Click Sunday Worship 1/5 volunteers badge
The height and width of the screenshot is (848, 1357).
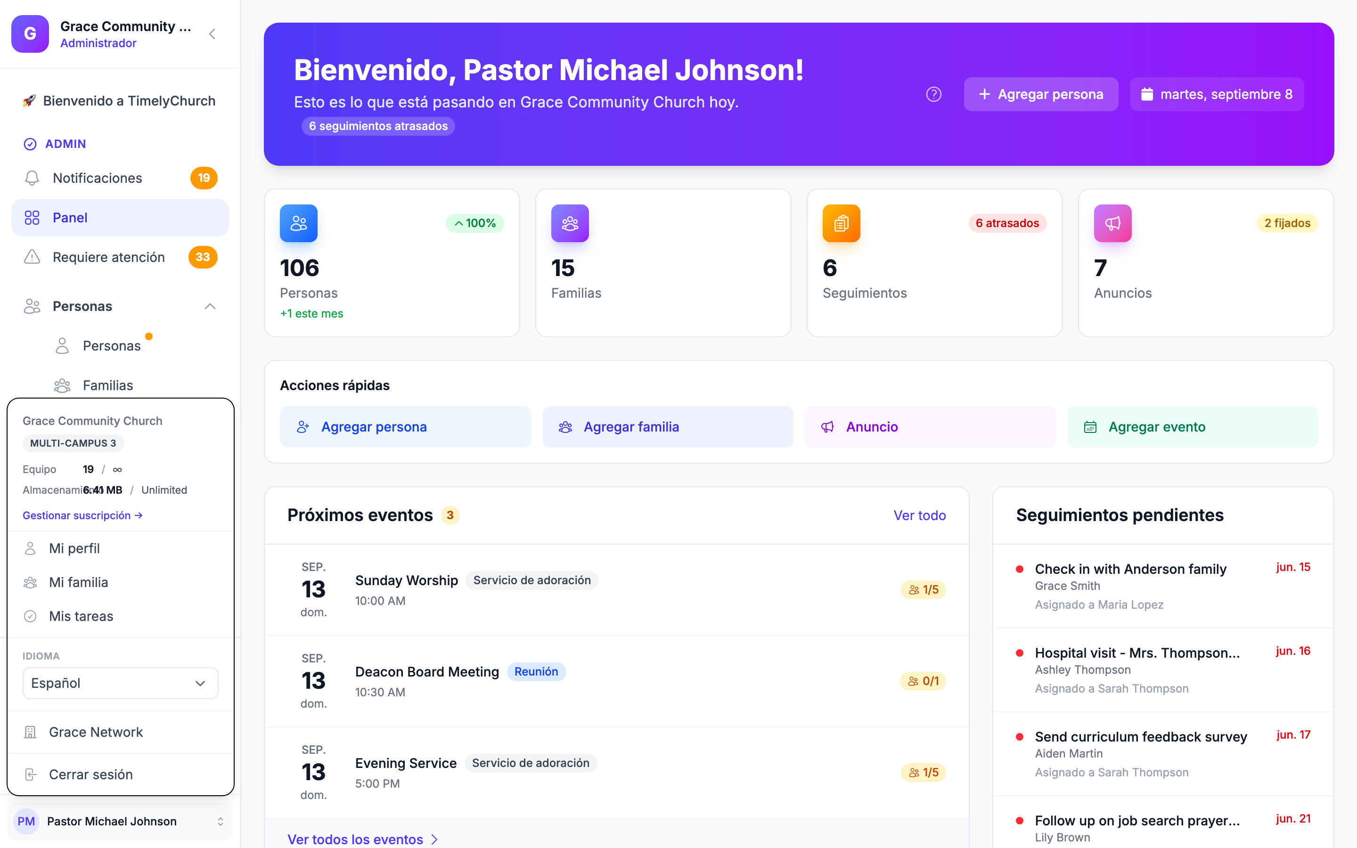924,589
